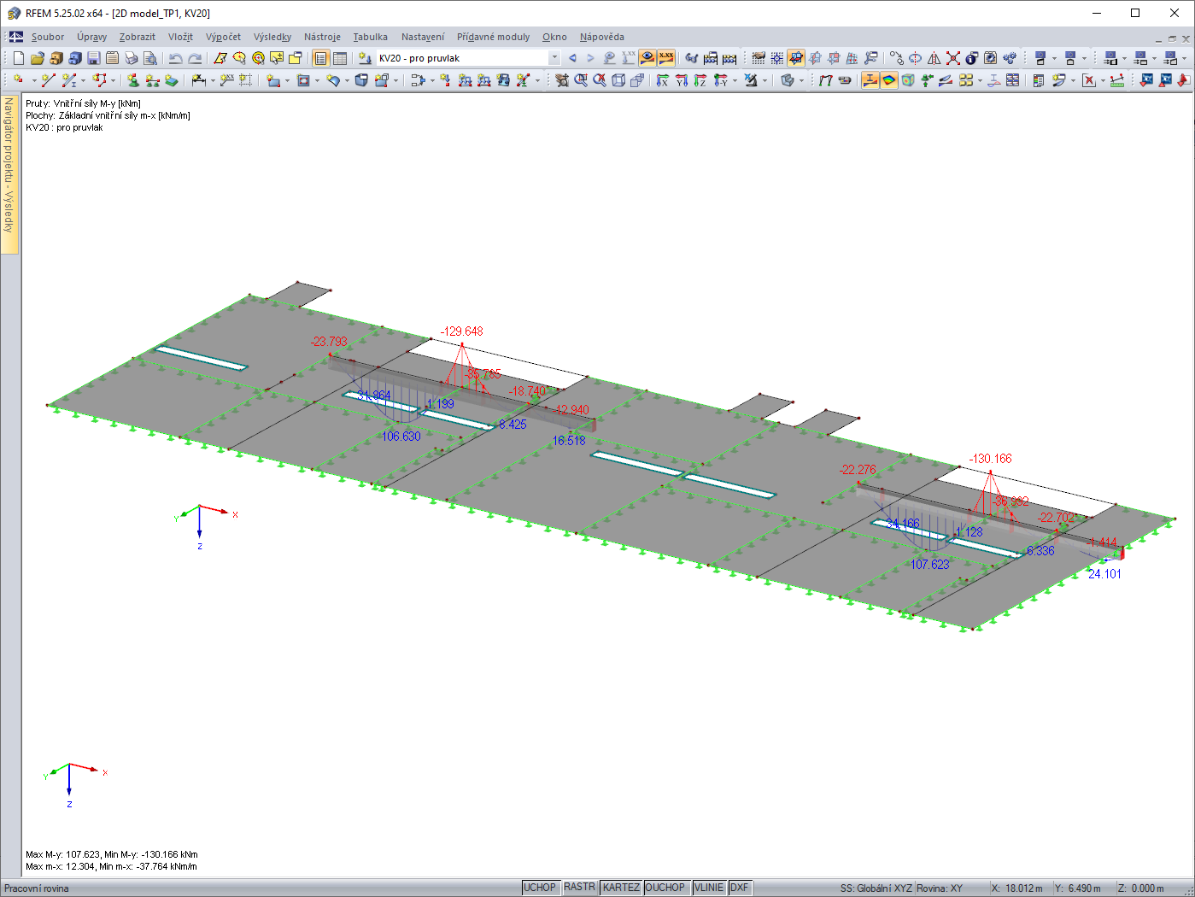Toggle the project navigator display

(321, 58)
